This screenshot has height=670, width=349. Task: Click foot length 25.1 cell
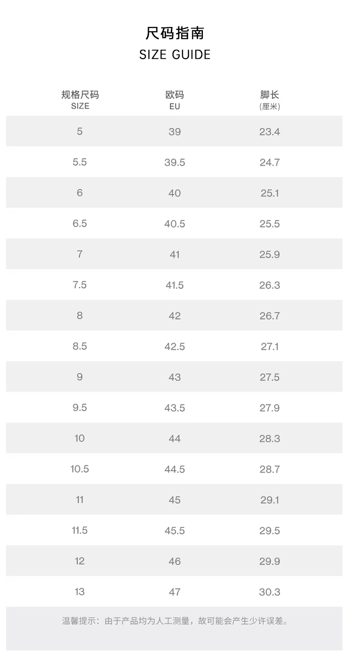[269, 193]
